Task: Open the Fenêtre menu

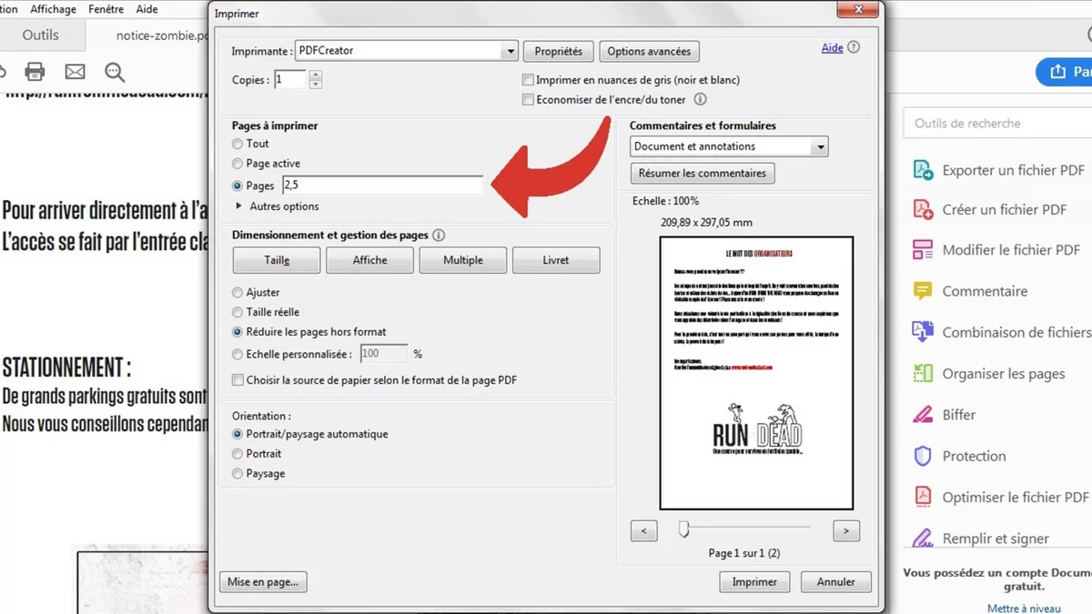Action: pos(106,9)
